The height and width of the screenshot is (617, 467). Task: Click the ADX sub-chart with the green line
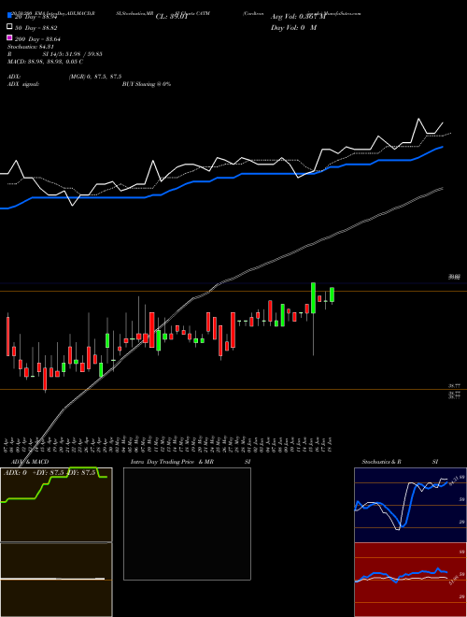56,505
